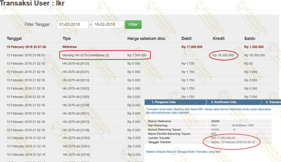Select the start date field 01-02-2018
This screenshot has height=162, width=281.
coord(73,25)
